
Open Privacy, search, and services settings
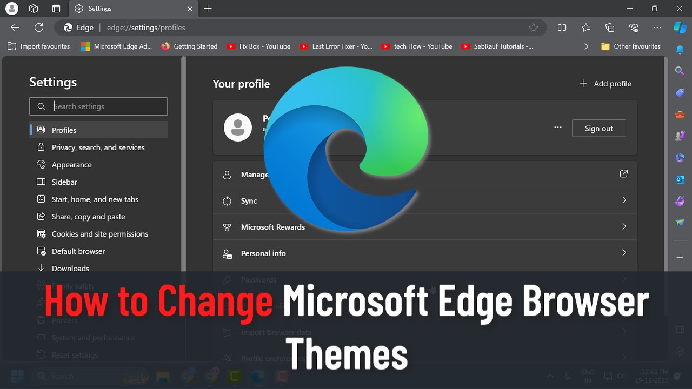(98, 147)
